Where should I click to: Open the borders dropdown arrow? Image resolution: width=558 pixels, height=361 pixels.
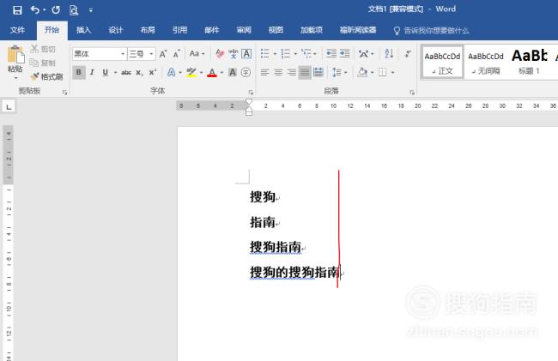pos(393,73)
